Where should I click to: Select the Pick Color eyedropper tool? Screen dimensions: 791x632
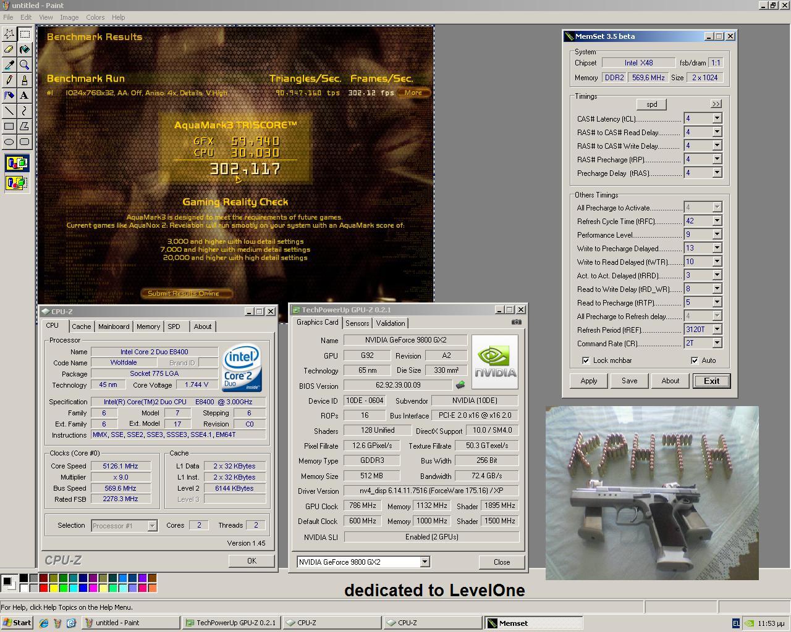click(x=9, y=64)
